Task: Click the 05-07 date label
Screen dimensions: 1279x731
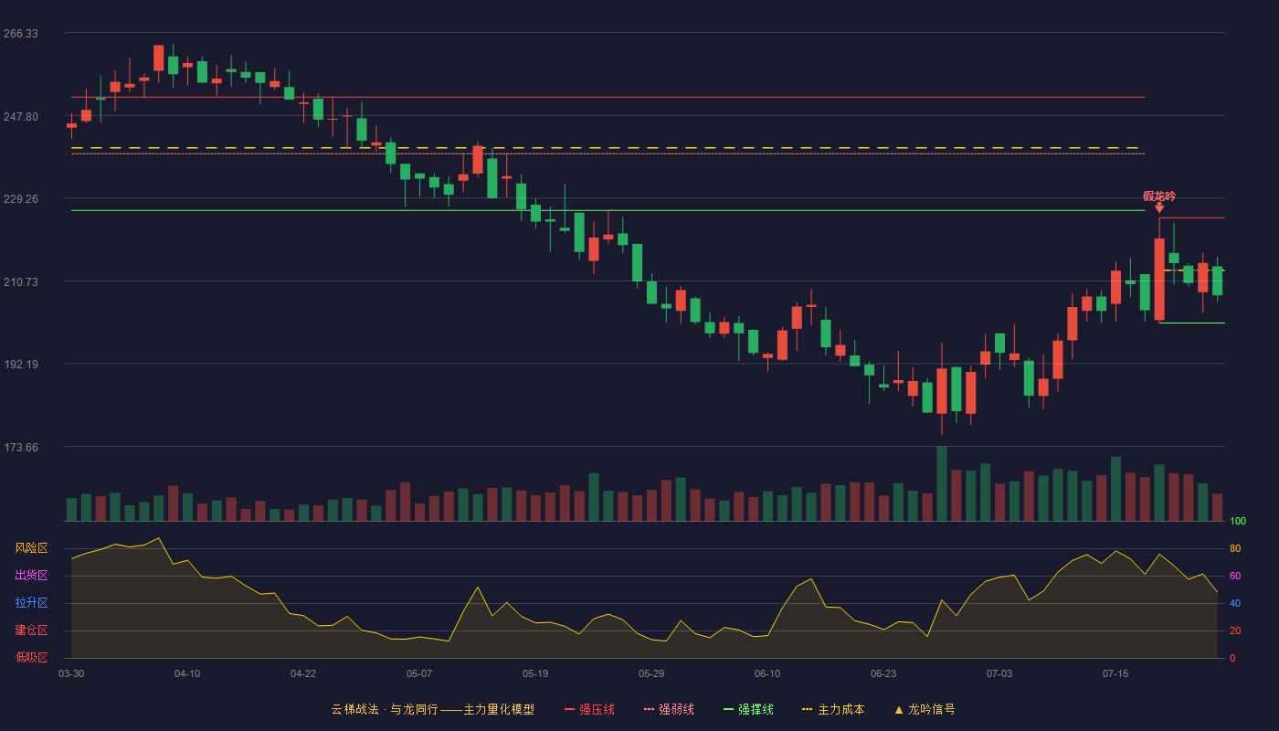Action: click(419, 673)
